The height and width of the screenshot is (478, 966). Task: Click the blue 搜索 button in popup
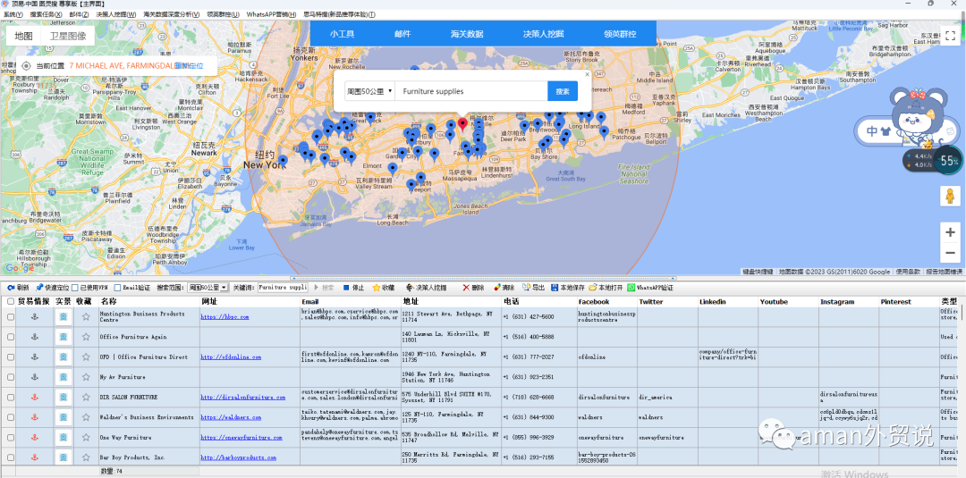coord(563,91)
